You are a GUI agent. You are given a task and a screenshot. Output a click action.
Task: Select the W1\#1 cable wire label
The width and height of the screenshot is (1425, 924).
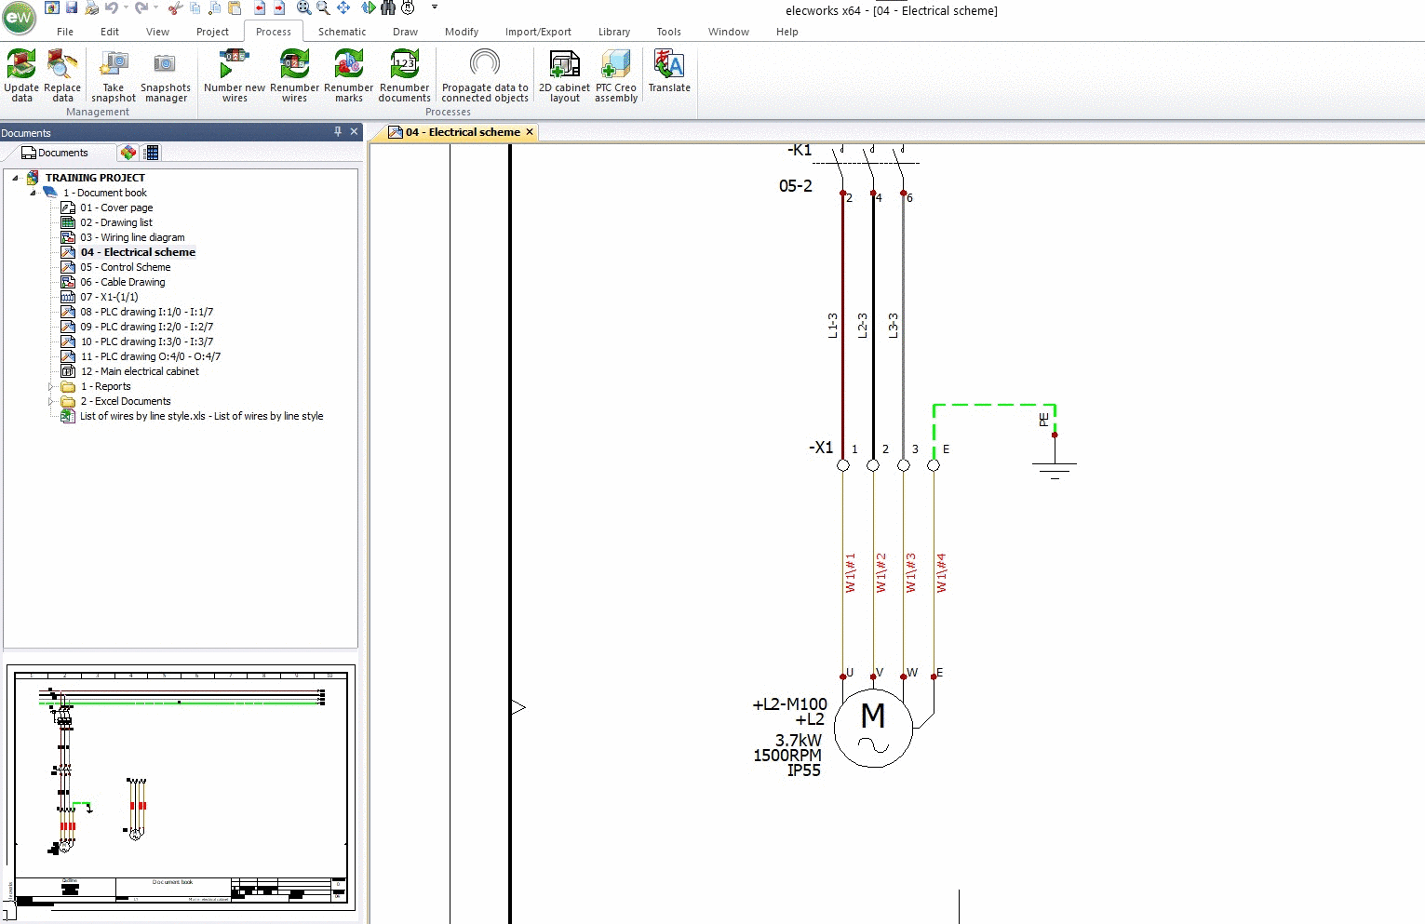tap(850, 572)
